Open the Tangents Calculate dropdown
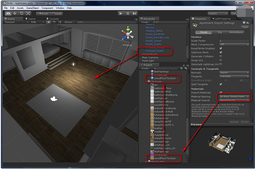This screenshot has height=169, width=255. 234,76
